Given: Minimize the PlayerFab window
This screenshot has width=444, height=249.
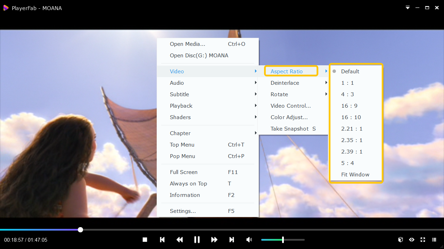Looking at the screenshot, I should [417, 8].
